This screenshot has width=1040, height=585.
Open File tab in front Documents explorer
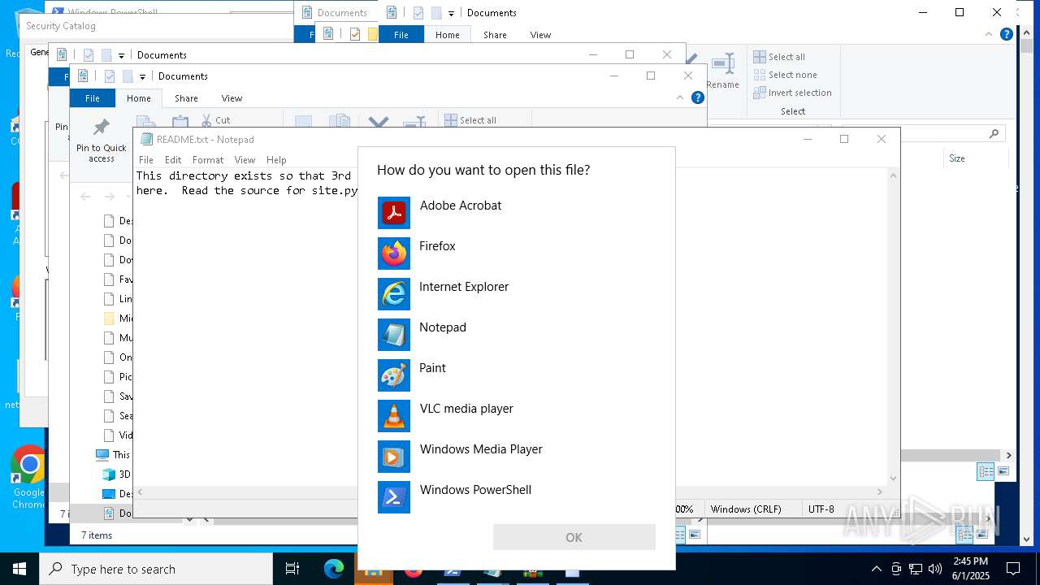tap(93, 98)
